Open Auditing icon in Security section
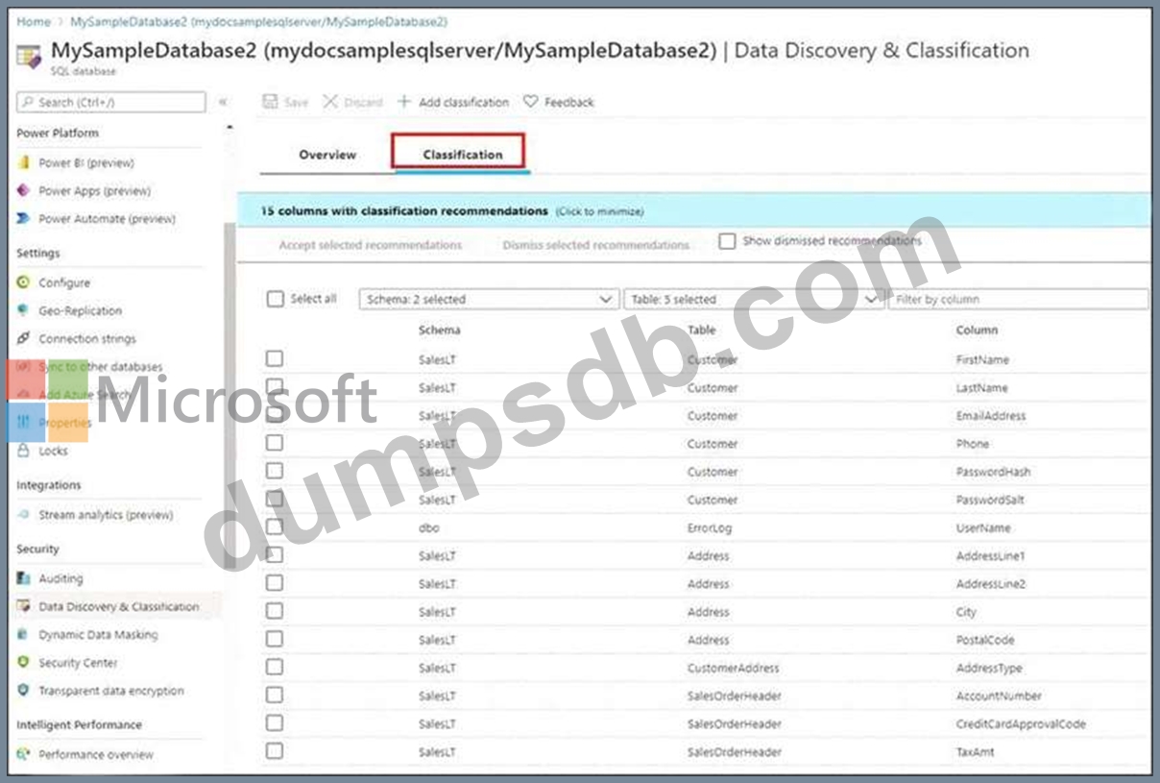Screen dimensions: 1160x783 click(x=24, y=578)
